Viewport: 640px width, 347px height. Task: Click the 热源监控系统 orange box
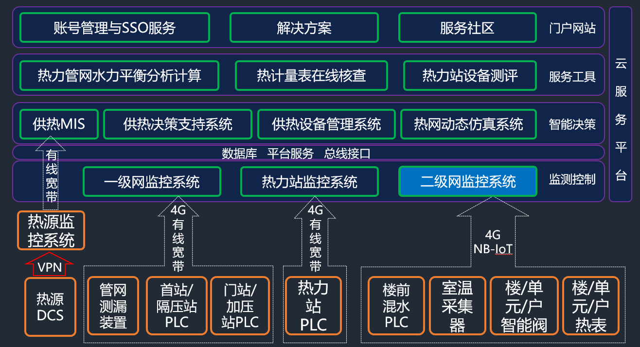51,230
